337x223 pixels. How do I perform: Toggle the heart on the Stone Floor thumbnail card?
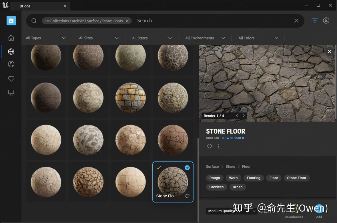187,196
